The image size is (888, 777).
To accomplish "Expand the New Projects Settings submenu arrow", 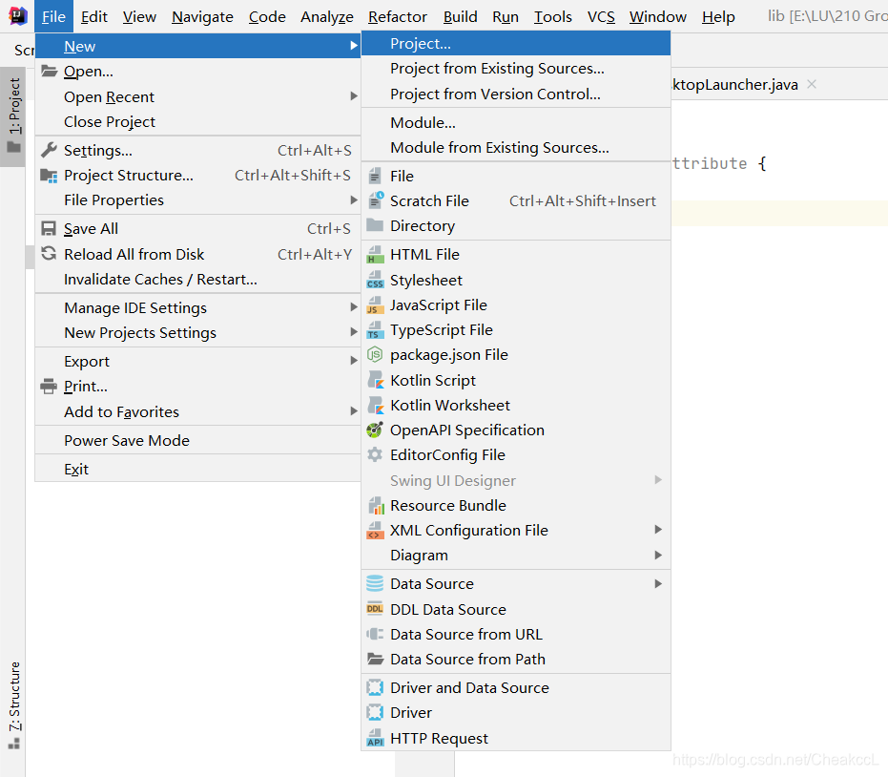I will click(x=354, y=332).
